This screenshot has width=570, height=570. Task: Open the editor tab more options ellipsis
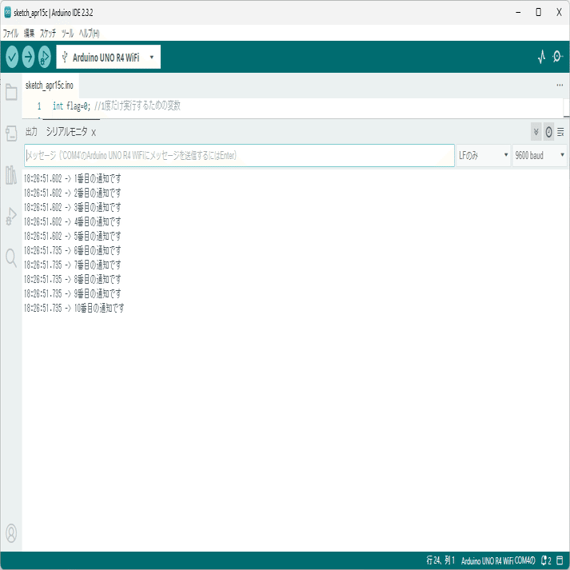point(560,86)
